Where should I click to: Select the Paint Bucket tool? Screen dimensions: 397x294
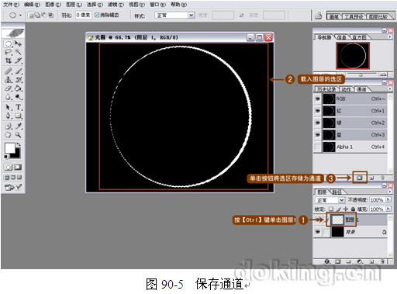click(x=19, y=88)
